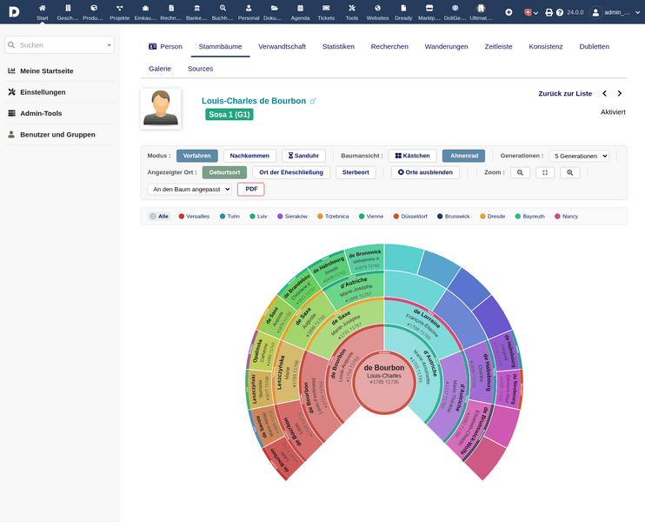Open the Zeitleiste tab
Viewport: 645px width, 522px height.
(x=498, y=46)
